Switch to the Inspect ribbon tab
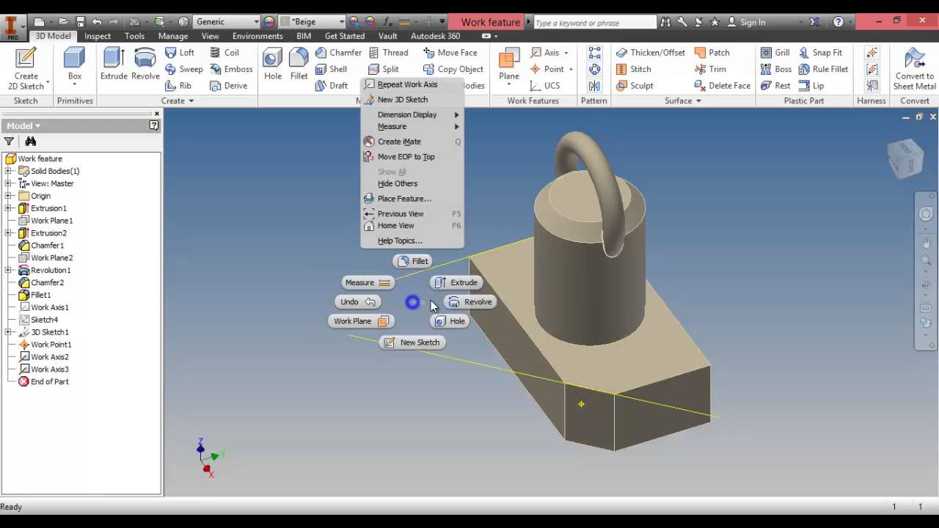 [98, 36]
